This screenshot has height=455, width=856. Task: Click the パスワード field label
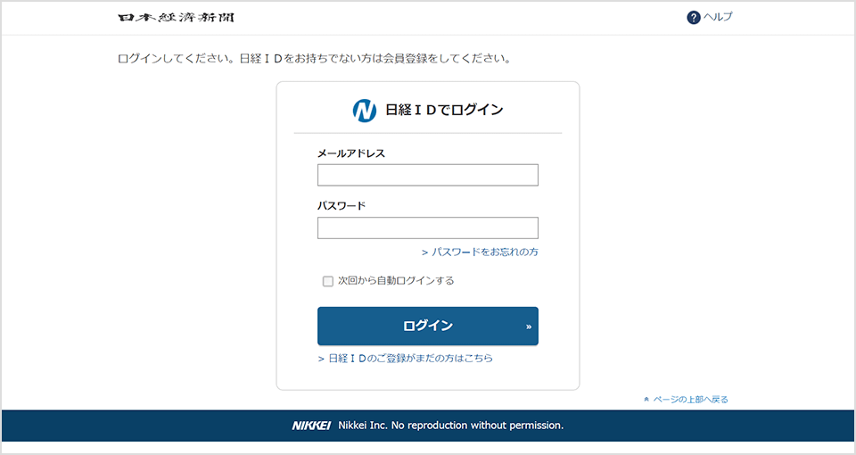click(x=342, y=206)
